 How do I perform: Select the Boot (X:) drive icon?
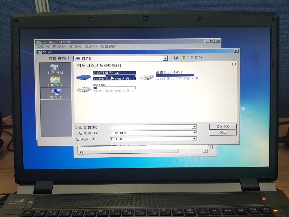(84, 89)
